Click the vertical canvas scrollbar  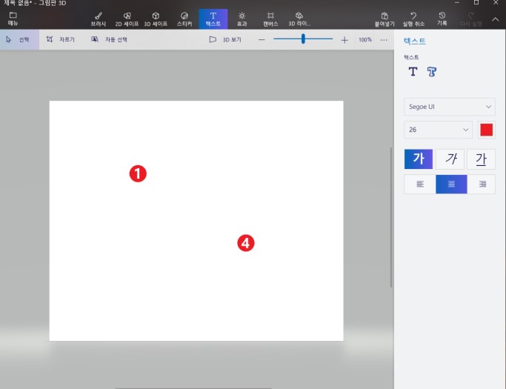click(x=391, y=217)
